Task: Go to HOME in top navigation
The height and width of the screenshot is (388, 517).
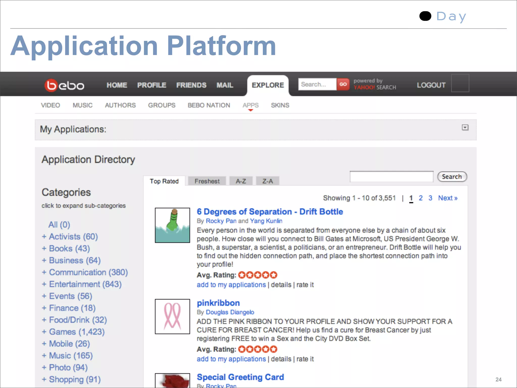Action: pos(117,85)
